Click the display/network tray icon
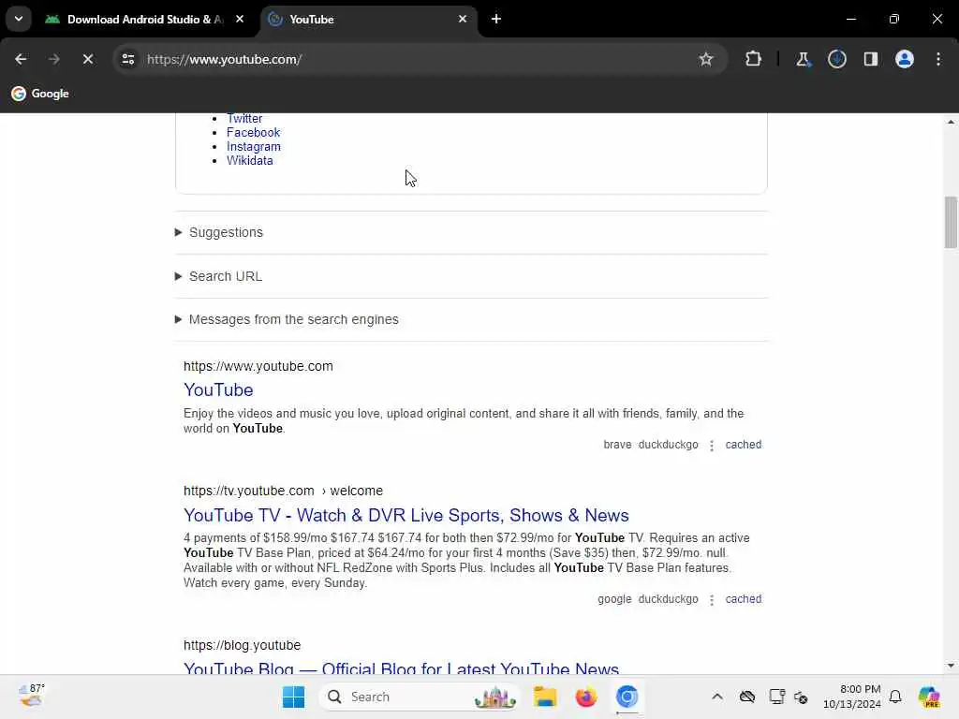 coord(776,697)
